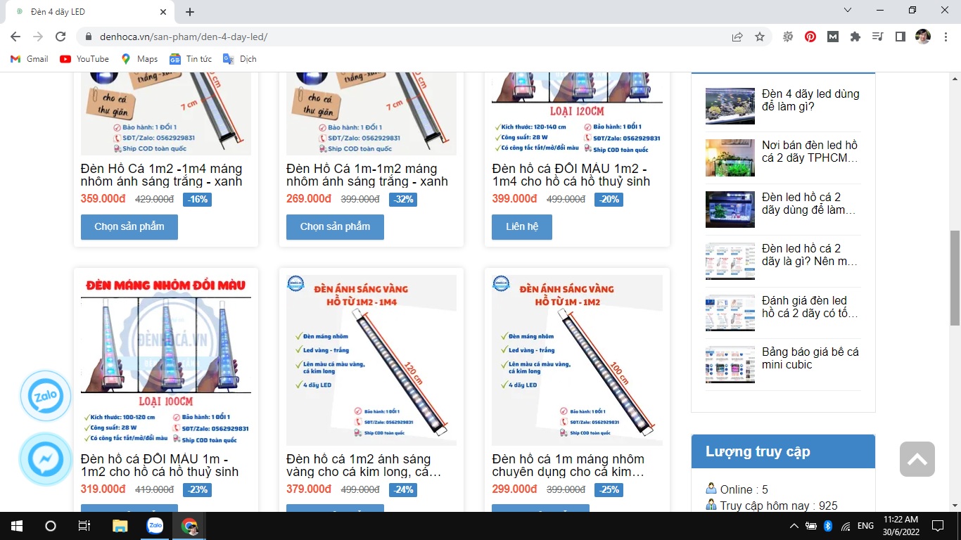
Task: Click Chọn sản phẩm for the 359.000đ lamp
Action: tap(129, 227)
